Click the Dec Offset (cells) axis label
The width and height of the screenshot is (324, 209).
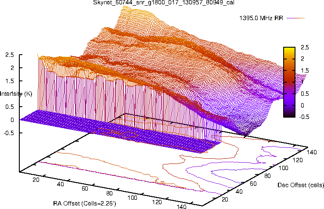point(301,185)
